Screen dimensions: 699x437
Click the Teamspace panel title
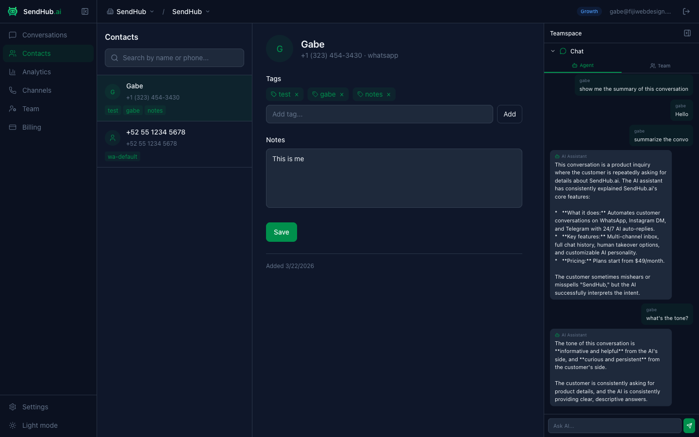coord(566,34)
